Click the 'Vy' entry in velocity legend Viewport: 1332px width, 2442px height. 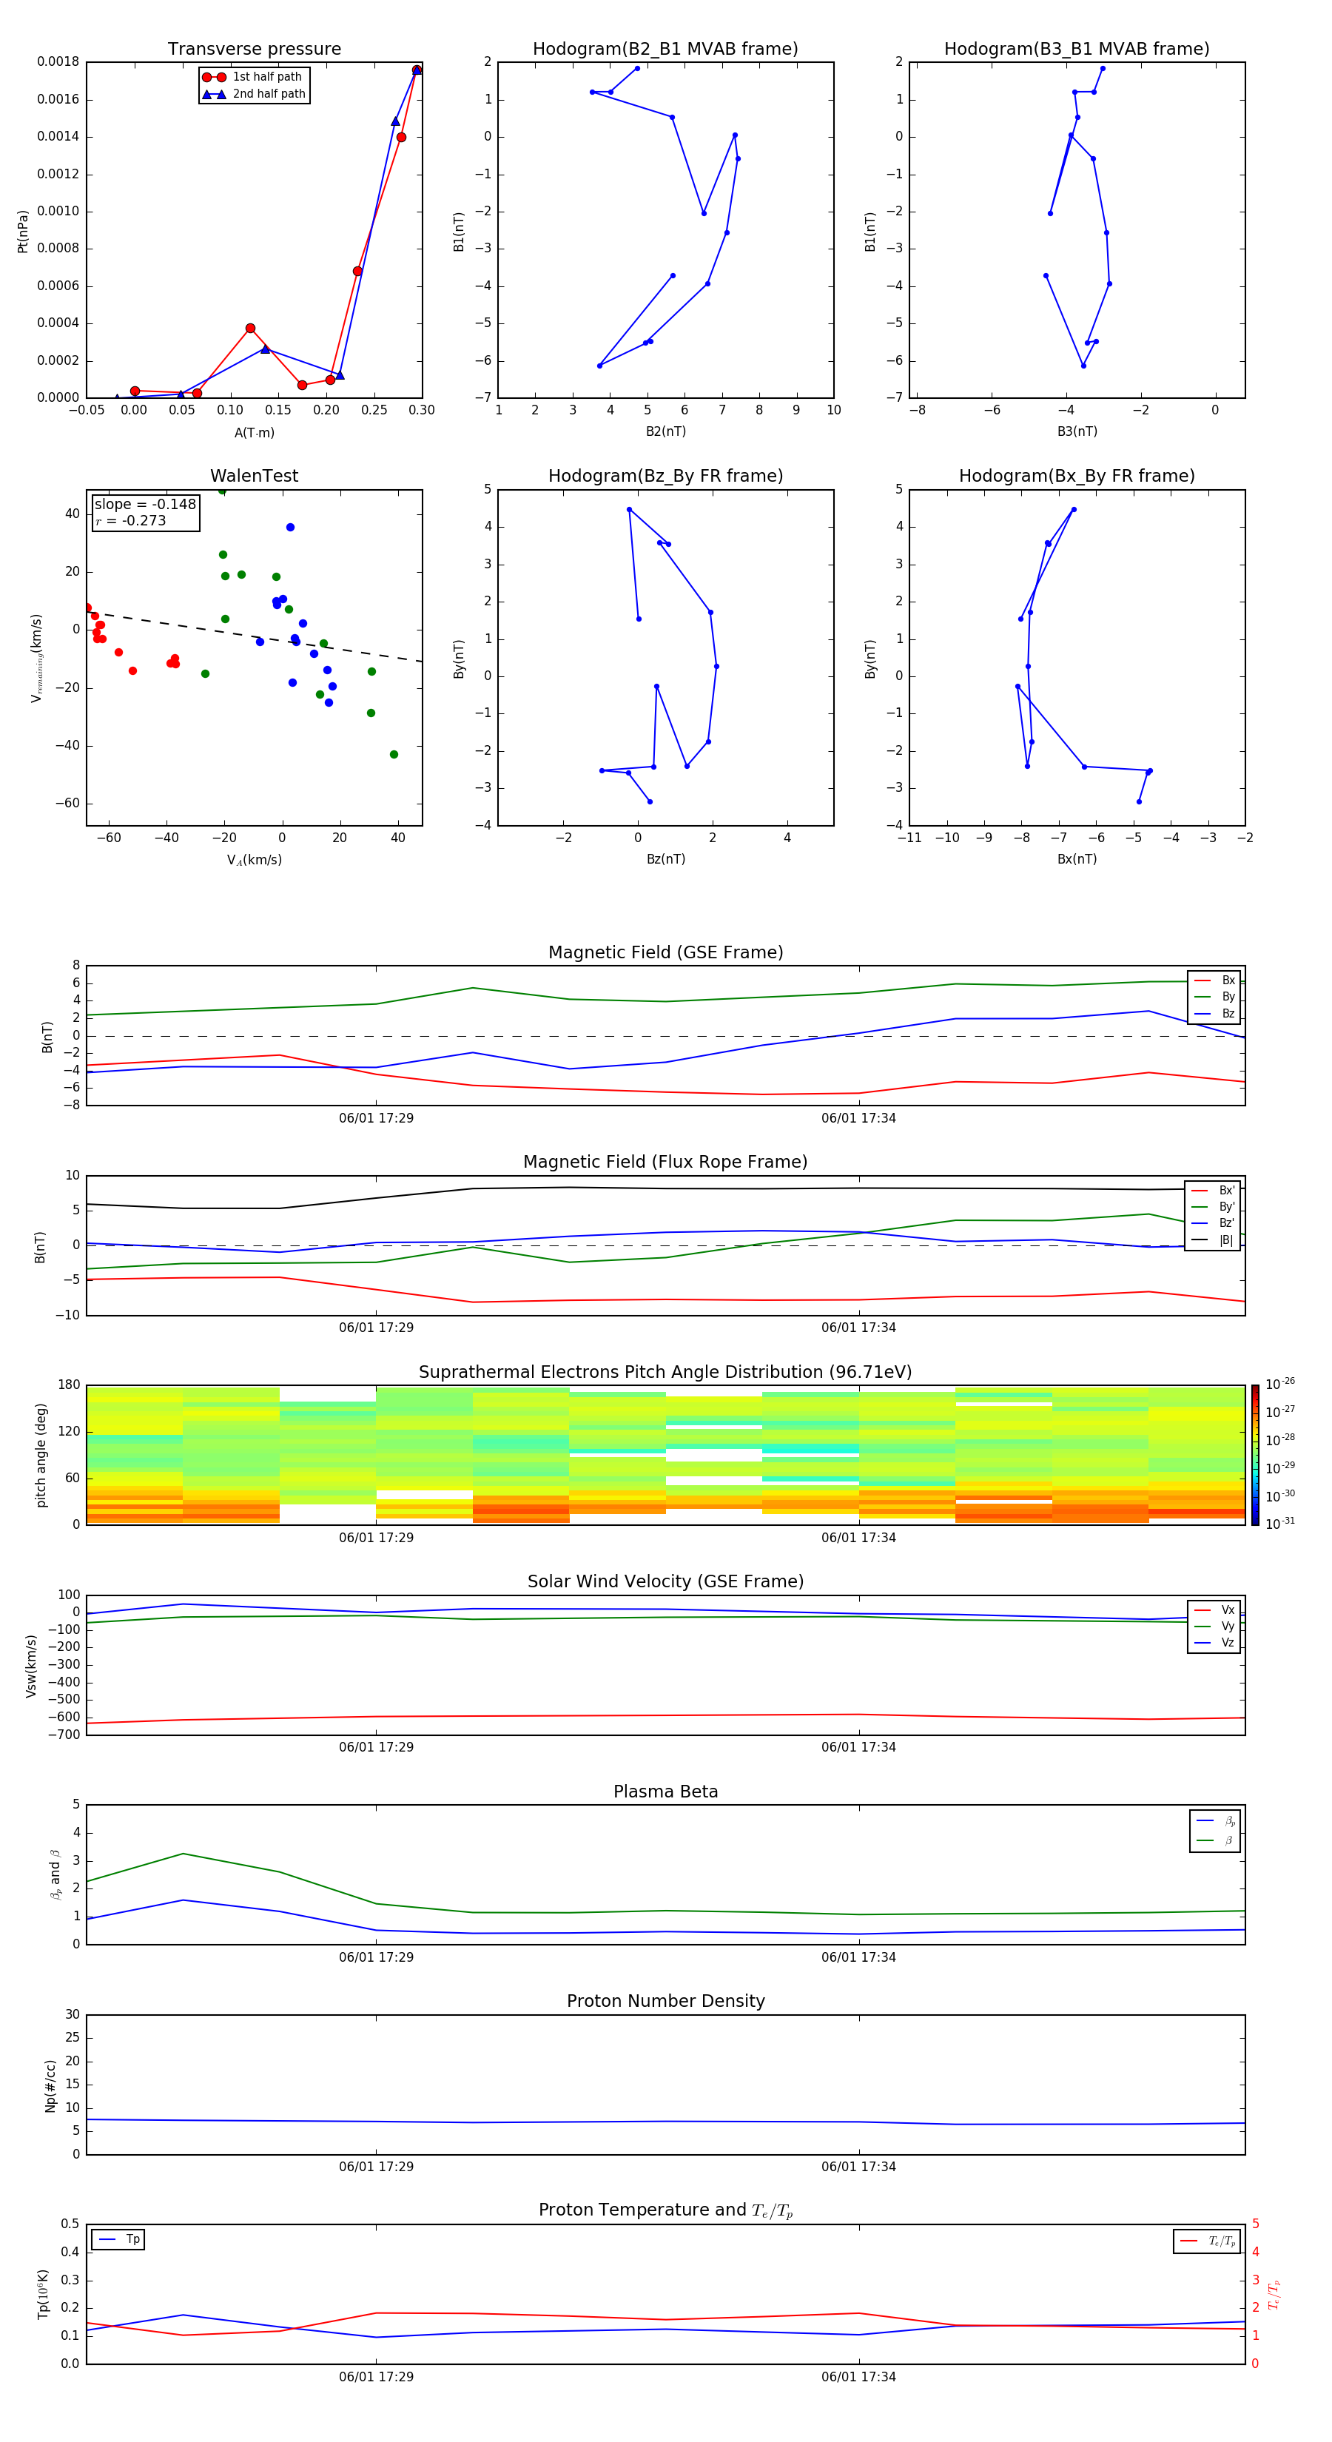coord(1214,1627)
